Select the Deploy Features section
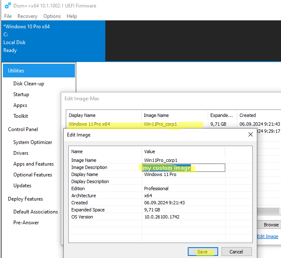The width and height of the screenshot is (281, 258). coord(25,199)
